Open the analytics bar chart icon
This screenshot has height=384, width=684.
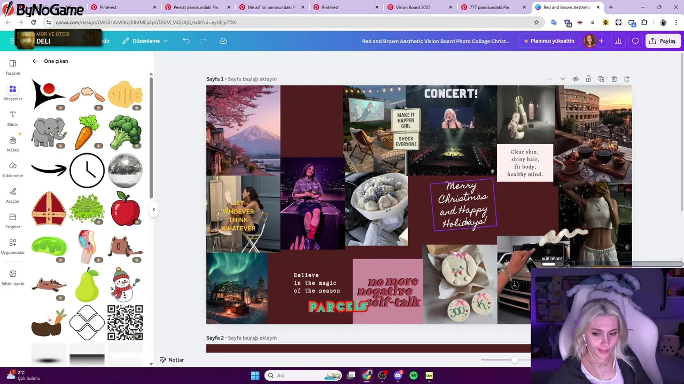pos(618,41)
